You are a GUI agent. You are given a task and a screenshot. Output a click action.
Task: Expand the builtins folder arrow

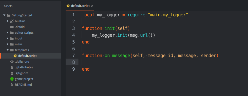7,21
